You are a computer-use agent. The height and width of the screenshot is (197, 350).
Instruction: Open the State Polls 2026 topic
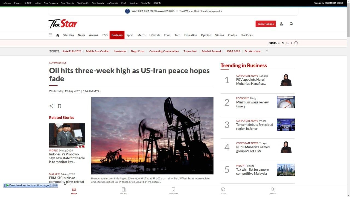(x=72, y=51)
